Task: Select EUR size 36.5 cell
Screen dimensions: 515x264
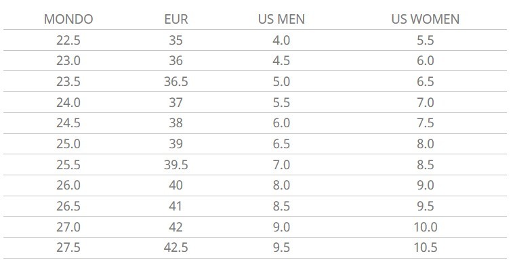Action: pos(176,82)
